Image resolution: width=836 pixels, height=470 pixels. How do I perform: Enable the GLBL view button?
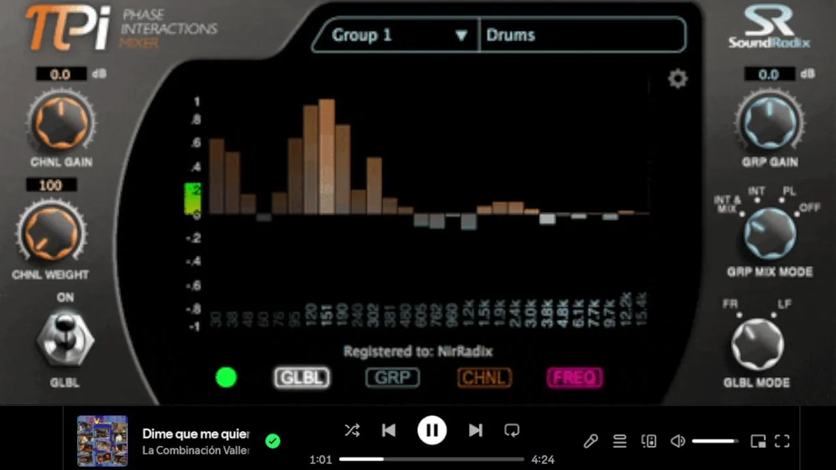pyautogui.click(x=302, y=377)
